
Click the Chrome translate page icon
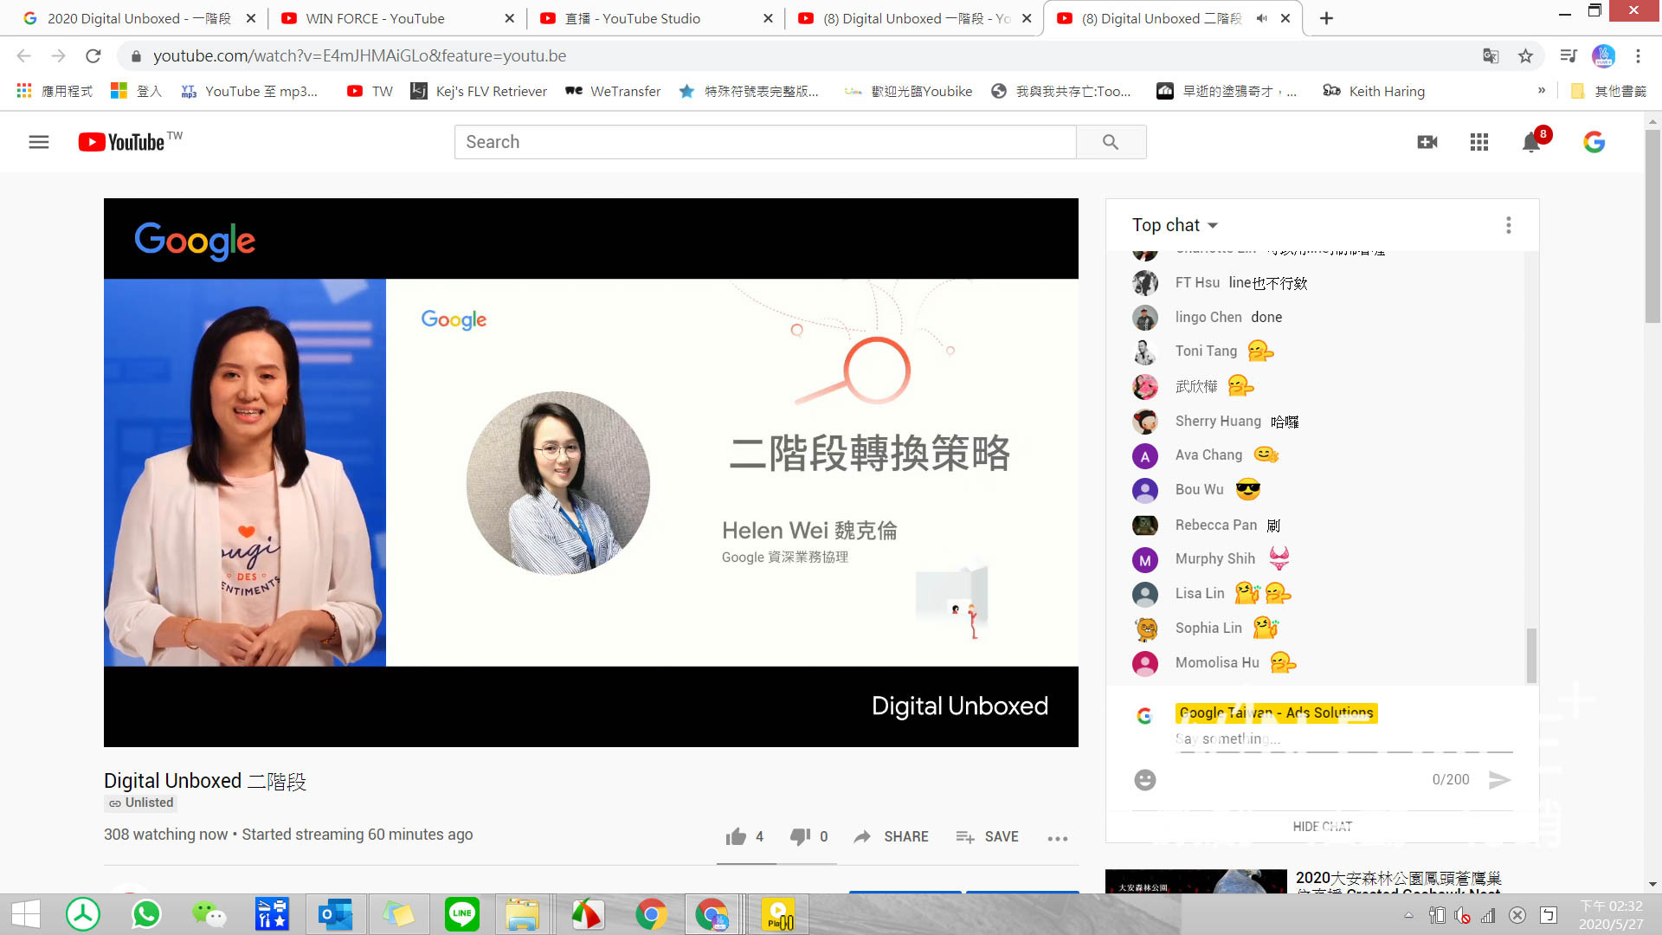(x=1491, y=56)
